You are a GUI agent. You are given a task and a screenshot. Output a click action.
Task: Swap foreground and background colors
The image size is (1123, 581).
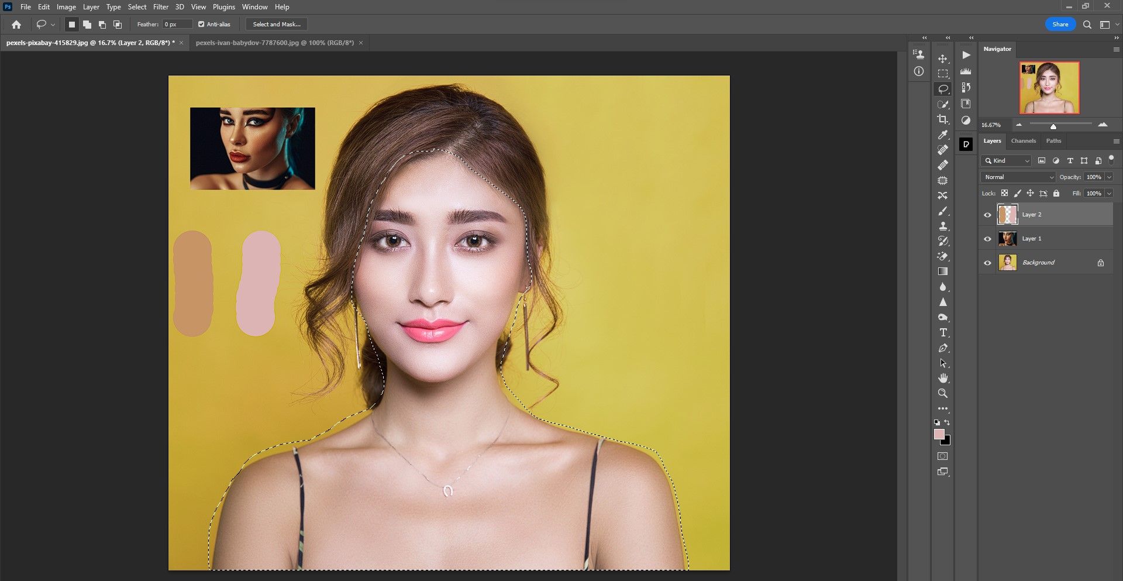(x=947, y=422)
